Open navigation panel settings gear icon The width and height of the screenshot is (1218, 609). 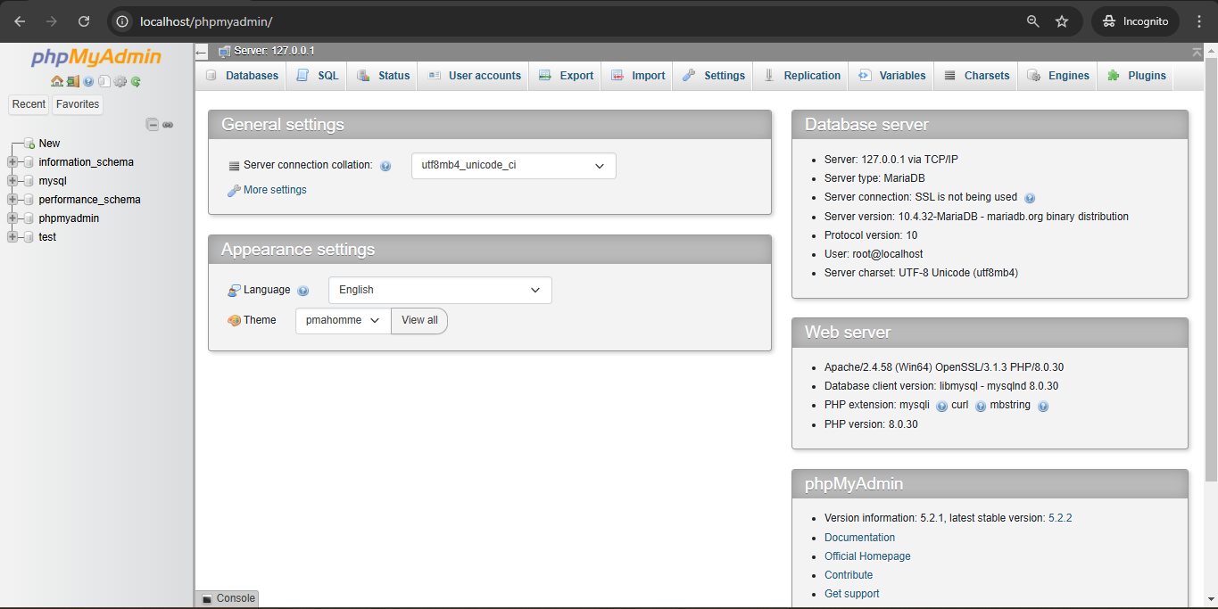click(120, 81)
